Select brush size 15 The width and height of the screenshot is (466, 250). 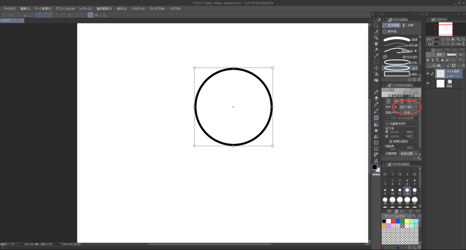(x=407, y=191)
